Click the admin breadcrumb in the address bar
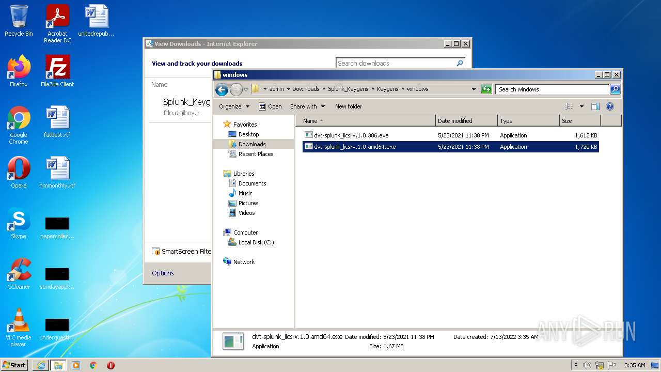661x372 pixels. [x=276, y=89]
